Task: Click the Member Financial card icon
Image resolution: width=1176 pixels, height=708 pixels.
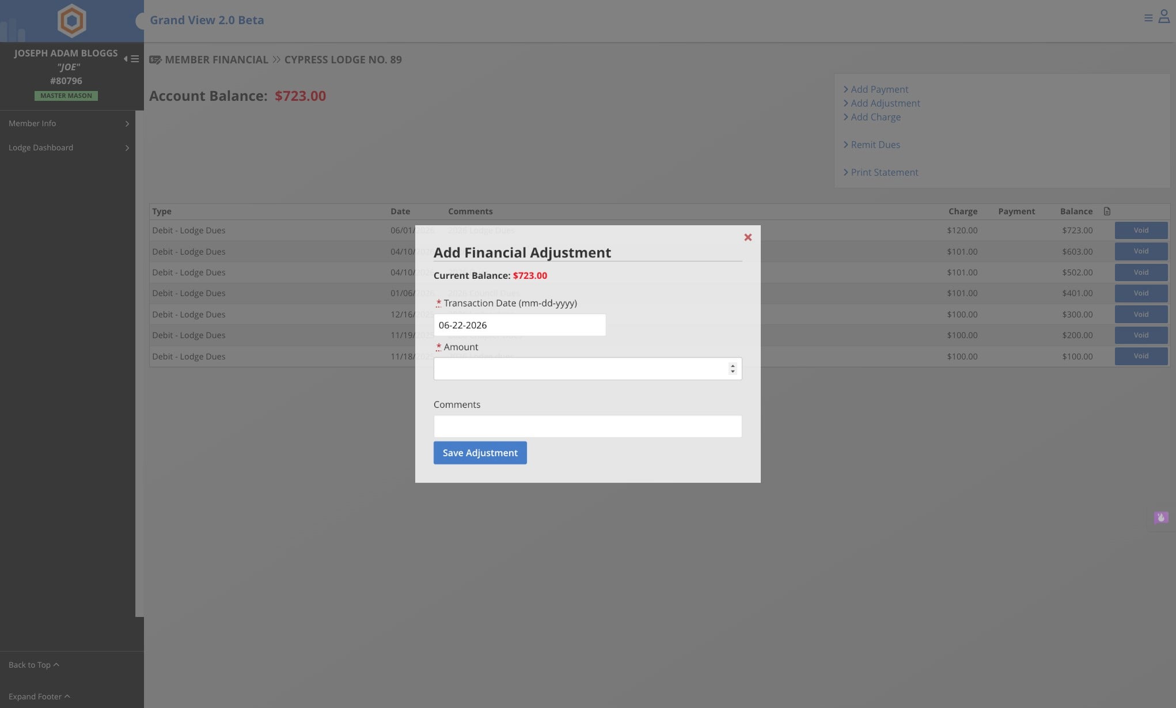Action: (155, 60)
